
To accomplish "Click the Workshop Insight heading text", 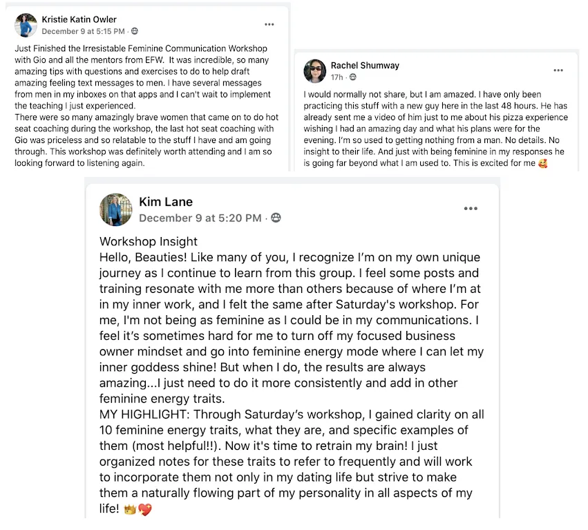I will coord(149,242).
